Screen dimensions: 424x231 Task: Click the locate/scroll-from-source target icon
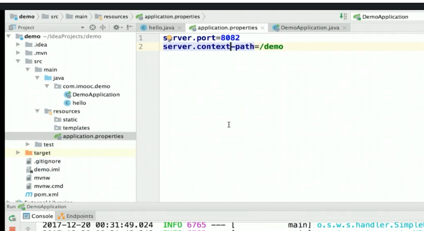tap(93, 27)
